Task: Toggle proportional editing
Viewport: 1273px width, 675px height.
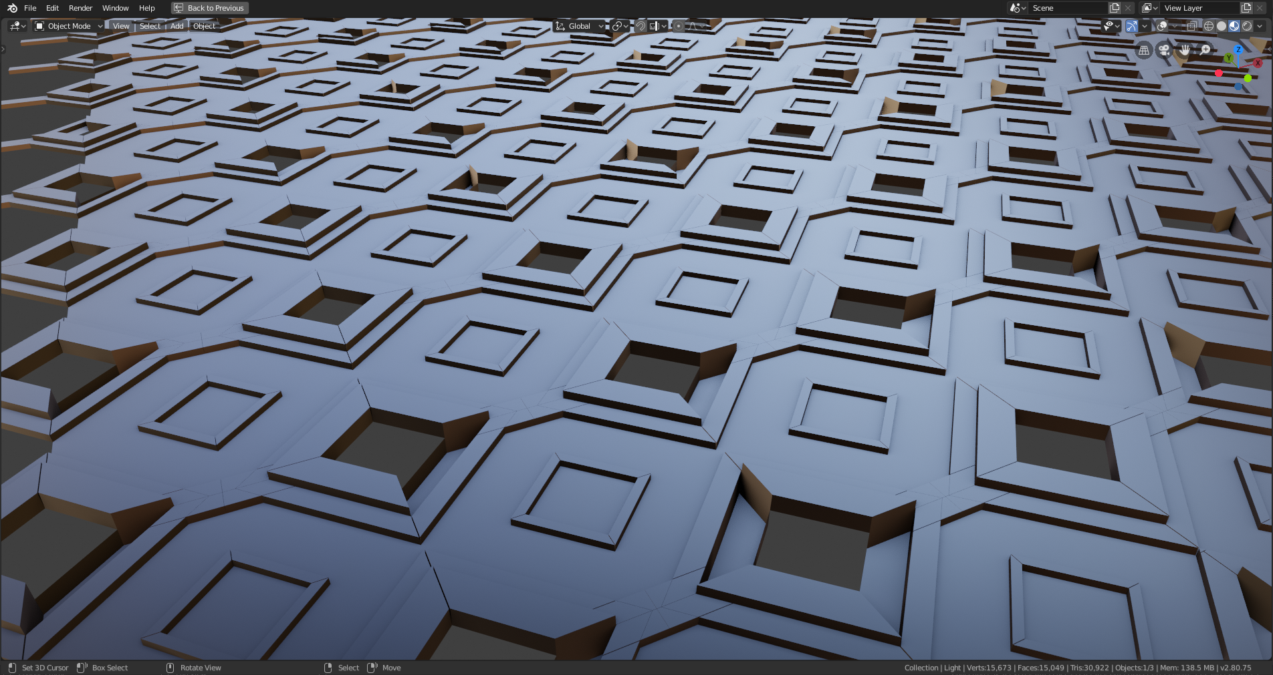Action: pos(679,26)
